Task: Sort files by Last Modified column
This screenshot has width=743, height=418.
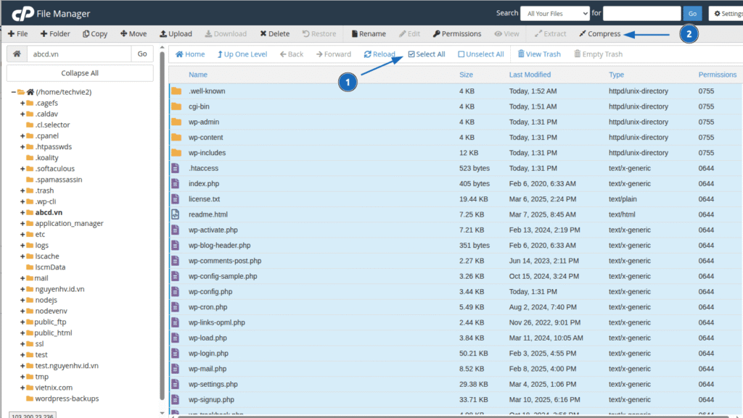Action: point(530,75)
